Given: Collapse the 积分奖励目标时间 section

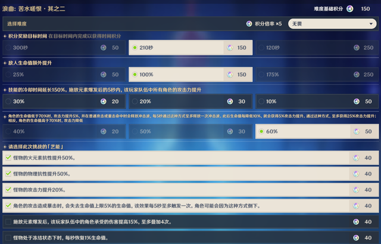Looking at the screenshot, I should pos(5,36).
